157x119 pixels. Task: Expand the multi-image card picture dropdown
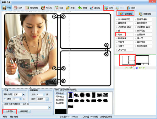[49, 108]
